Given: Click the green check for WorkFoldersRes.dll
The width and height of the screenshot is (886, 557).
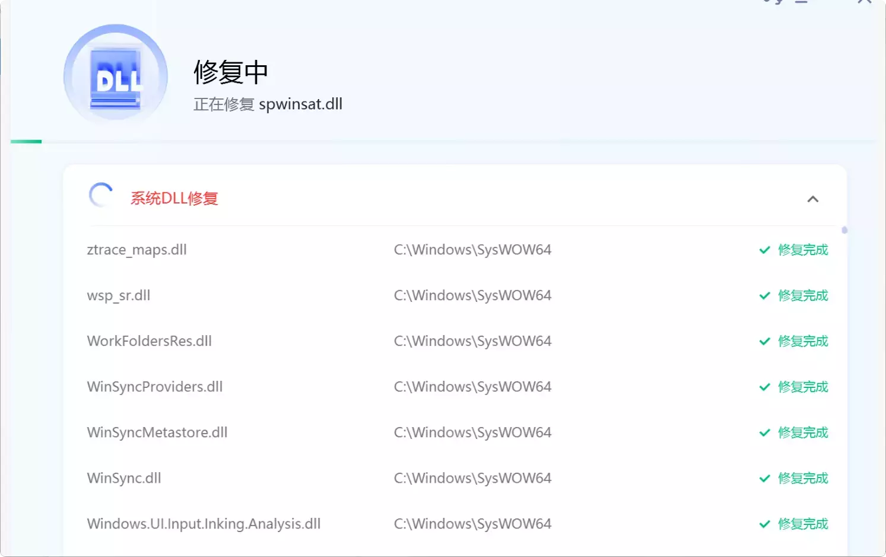Looking at the screenshot, I should pyautogui.click(x=765, y=341).
